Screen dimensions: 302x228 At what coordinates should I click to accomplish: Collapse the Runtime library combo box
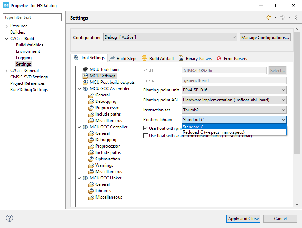point(234,120)
